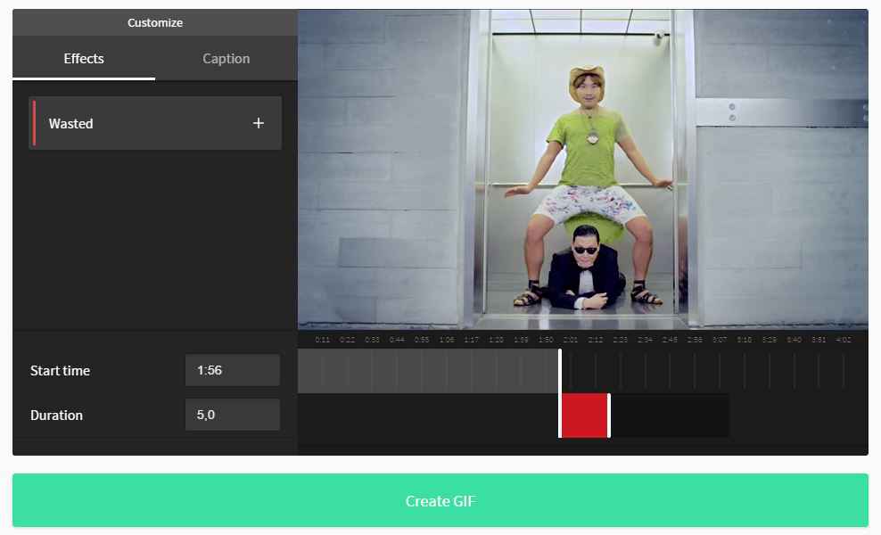Focus the Start time field showing 1:56

point(232,370)
